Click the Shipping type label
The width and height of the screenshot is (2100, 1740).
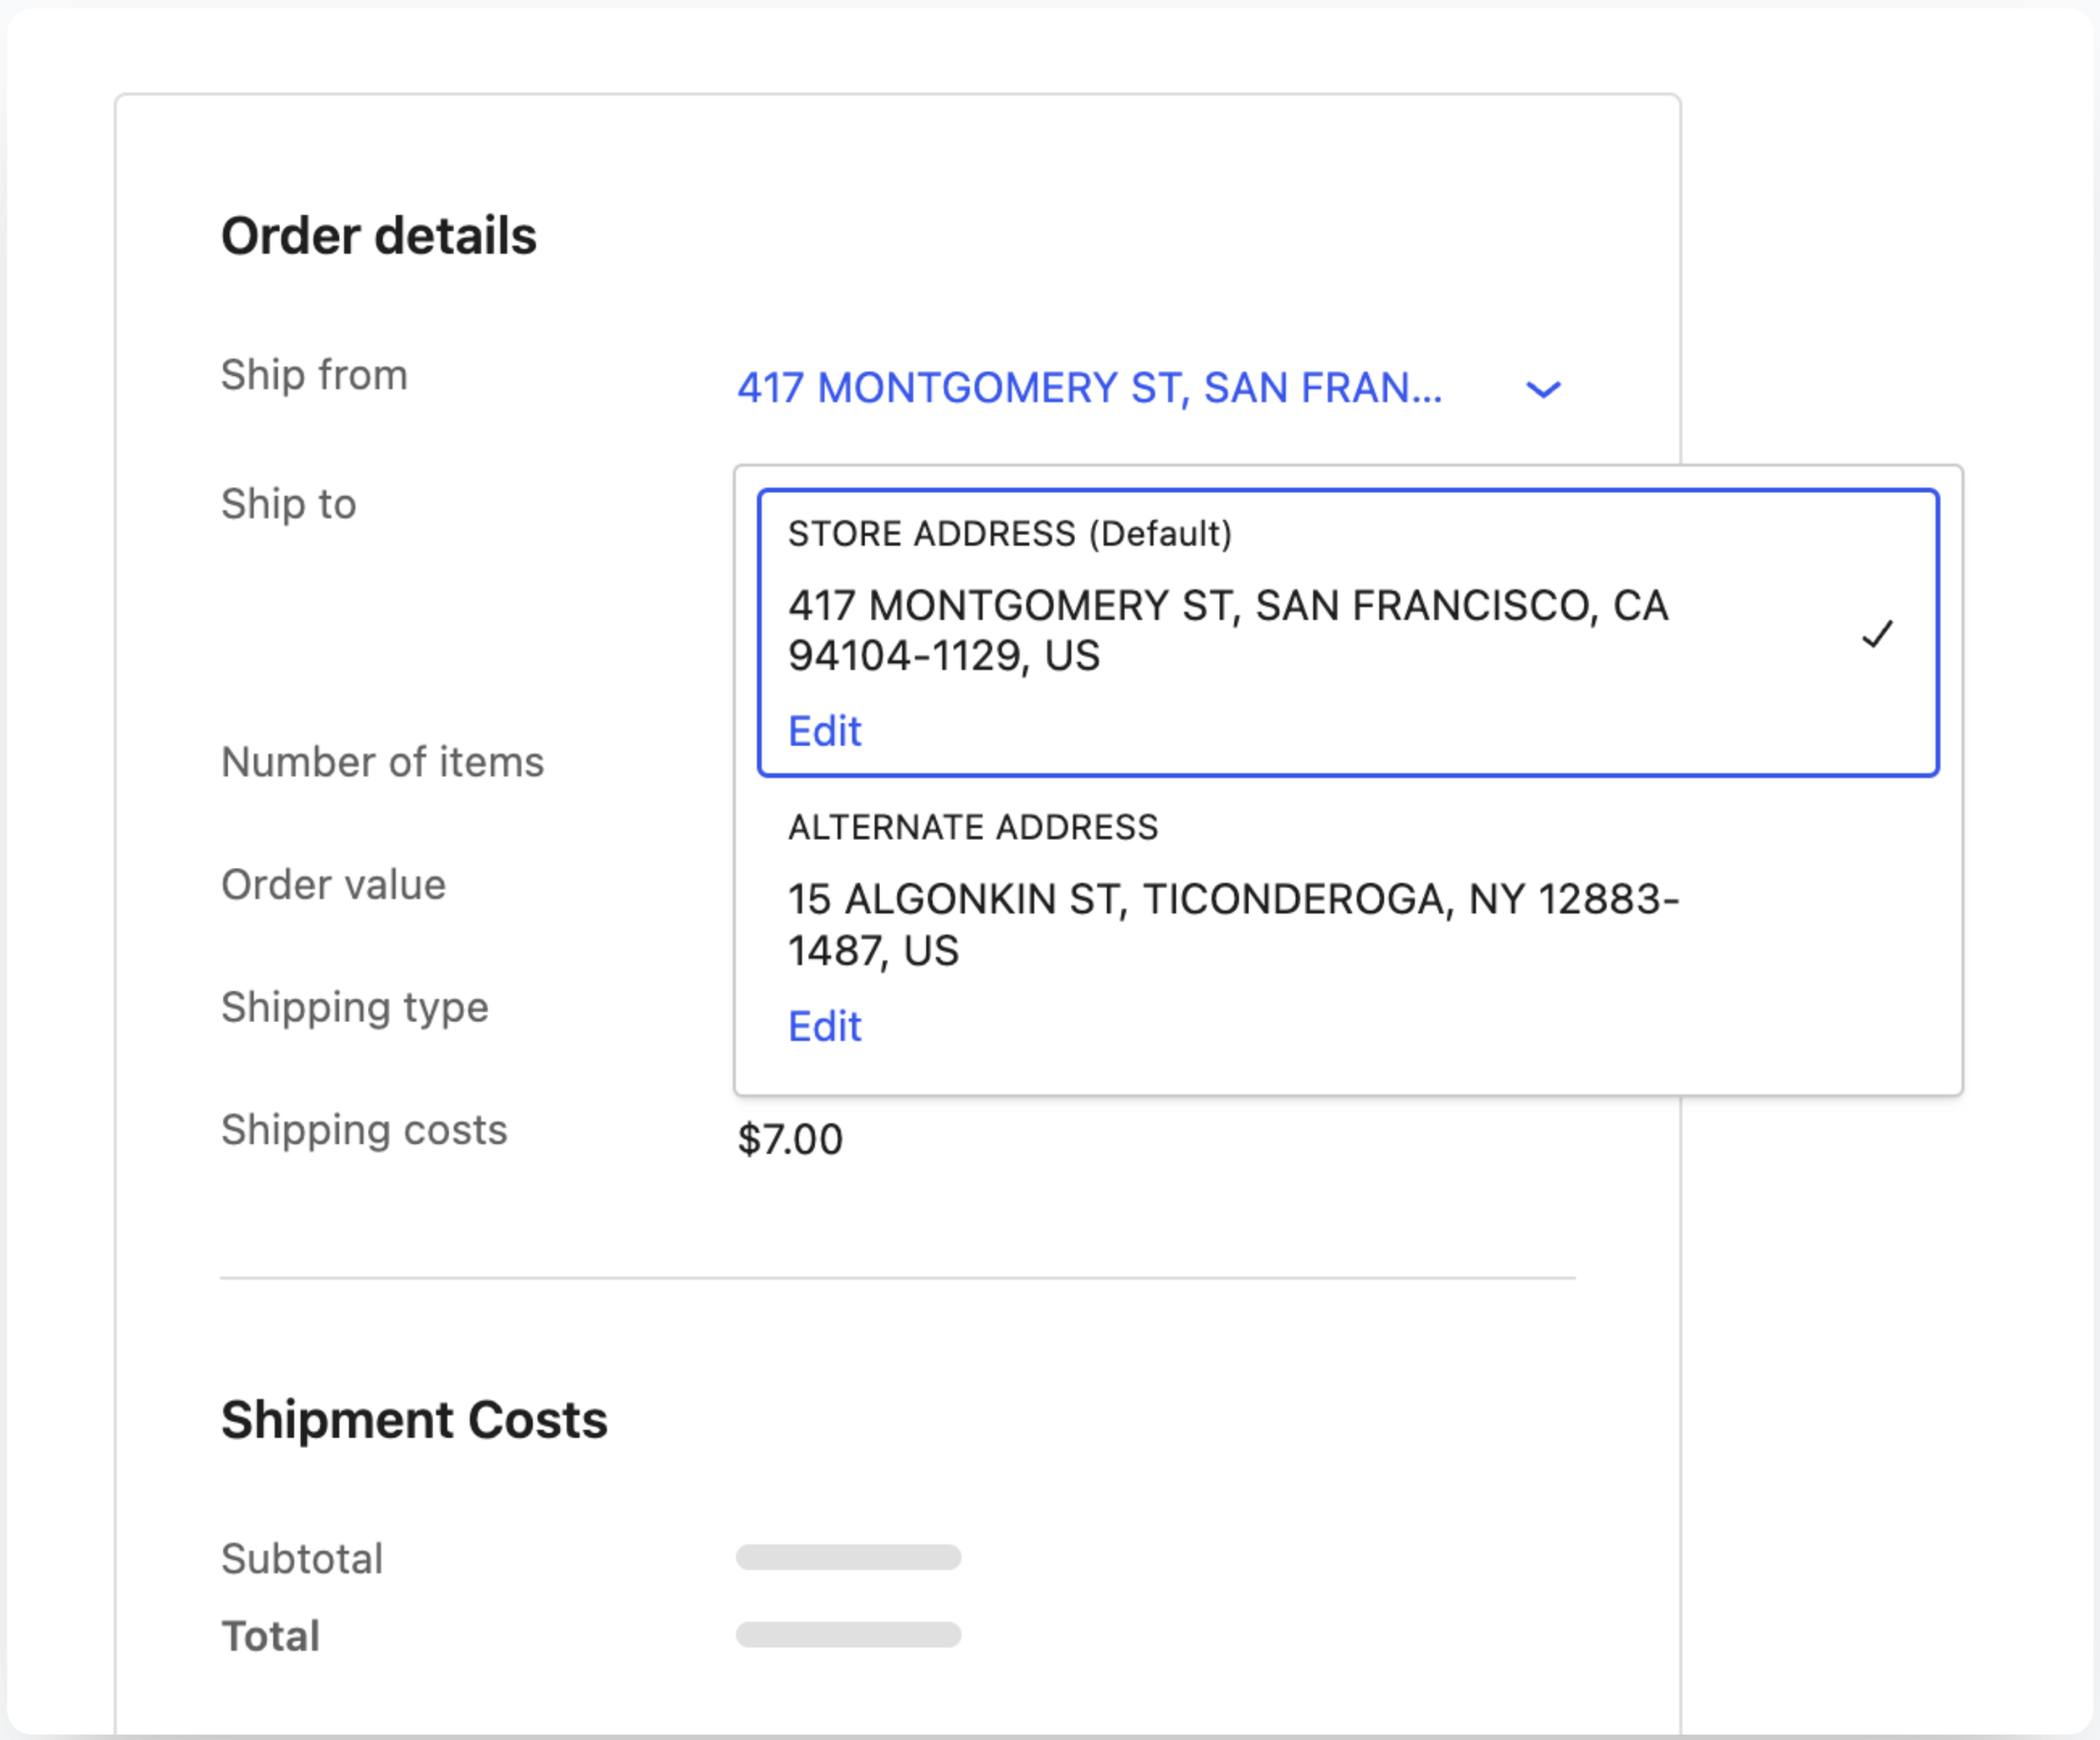pyautogui.click(x=355, y=1008)
